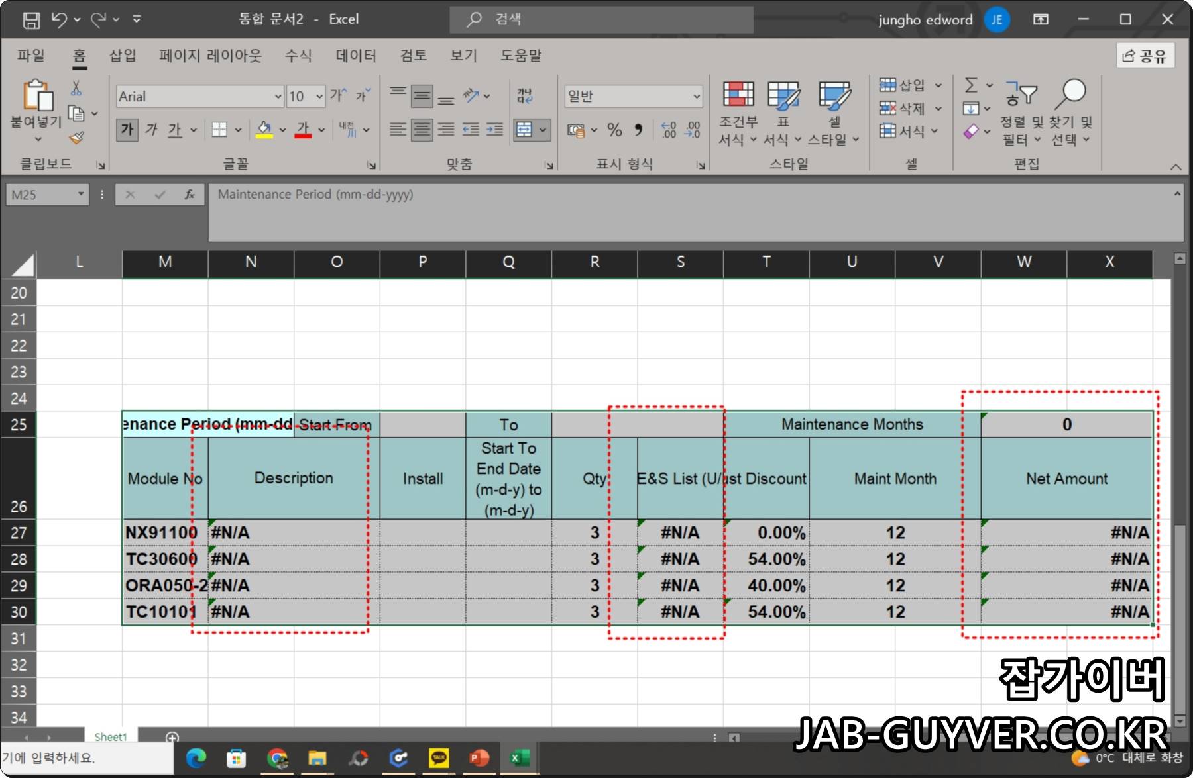Open Excel from the taskbar

coord(520,758)
